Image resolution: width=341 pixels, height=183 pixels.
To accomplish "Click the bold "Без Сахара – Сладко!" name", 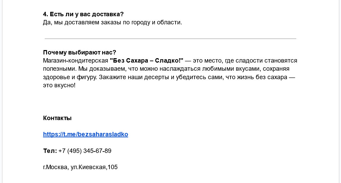I will coord(146,61).
